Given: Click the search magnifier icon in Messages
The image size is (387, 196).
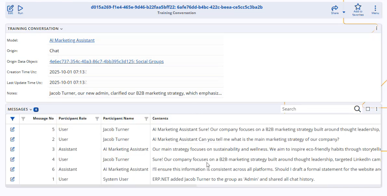Looking at the screenshot, I should click(357, 109).
